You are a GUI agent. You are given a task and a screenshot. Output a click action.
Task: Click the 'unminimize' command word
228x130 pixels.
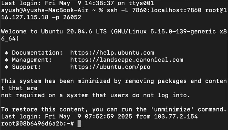172,109
